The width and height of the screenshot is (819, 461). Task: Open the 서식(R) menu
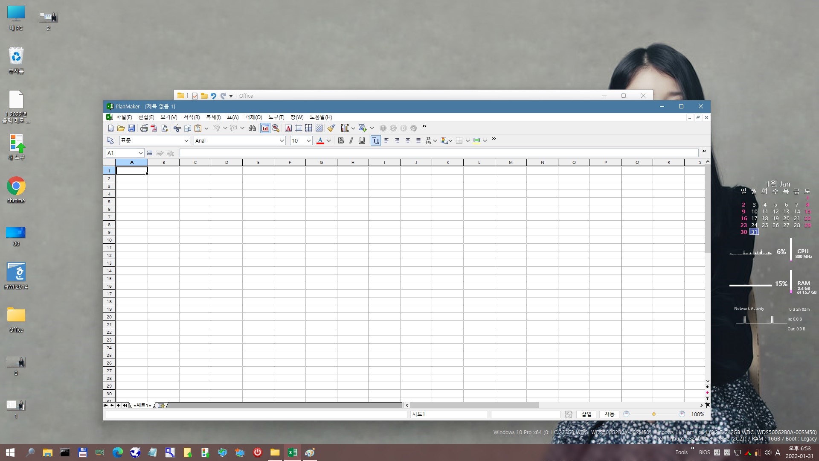pyautogui.click(x=192, y=117)
